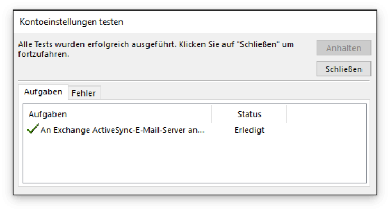This screenshot has height=211, width=390.
Task: Click the "Alle Tests wurden erfolgreich" message
Action: pyautogui.click(x=156, y=49)
